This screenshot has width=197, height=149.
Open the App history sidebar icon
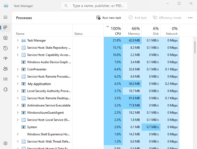tap(5, 48)
